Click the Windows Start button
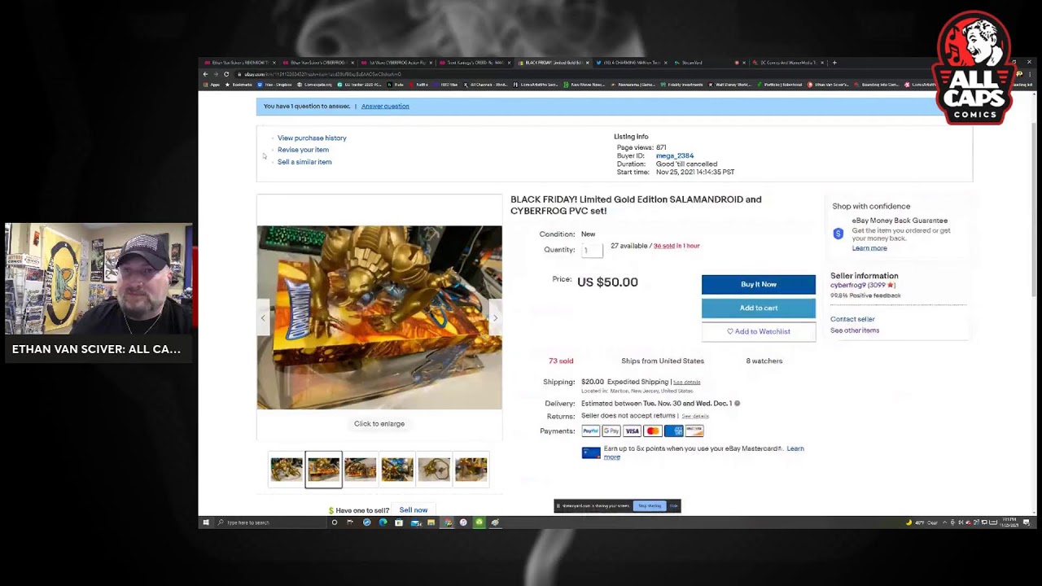This screenshot has width=1042, height=586. coord(206,523)
